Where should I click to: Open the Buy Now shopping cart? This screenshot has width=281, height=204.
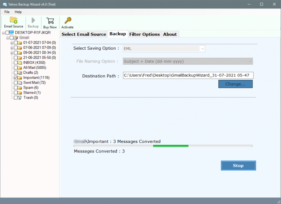(50, 20)
